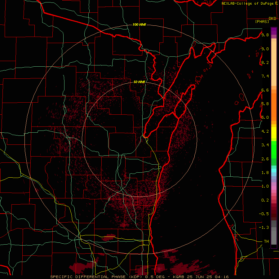Click the 0.2 value on the color scale

point(265,200)
